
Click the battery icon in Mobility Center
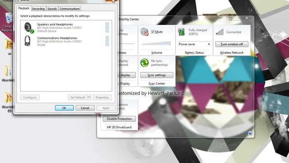pyautogui.click(x=182, y=32)
